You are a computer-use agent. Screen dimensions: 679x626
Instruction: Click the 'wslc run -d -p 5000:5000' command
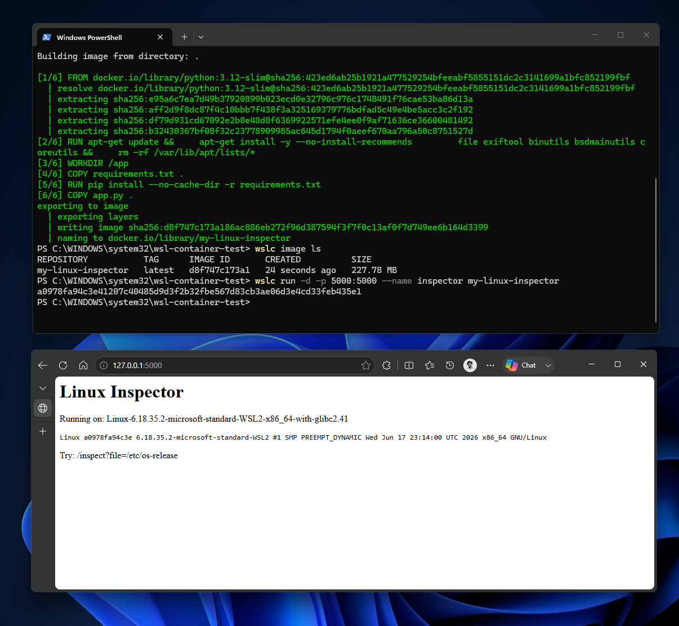pos(406,281)
